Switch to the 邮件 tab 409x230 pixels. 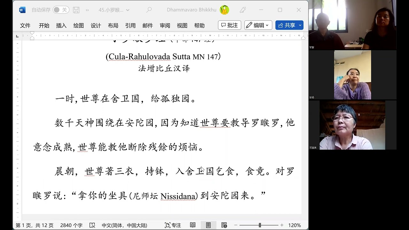tap(148, 26)
